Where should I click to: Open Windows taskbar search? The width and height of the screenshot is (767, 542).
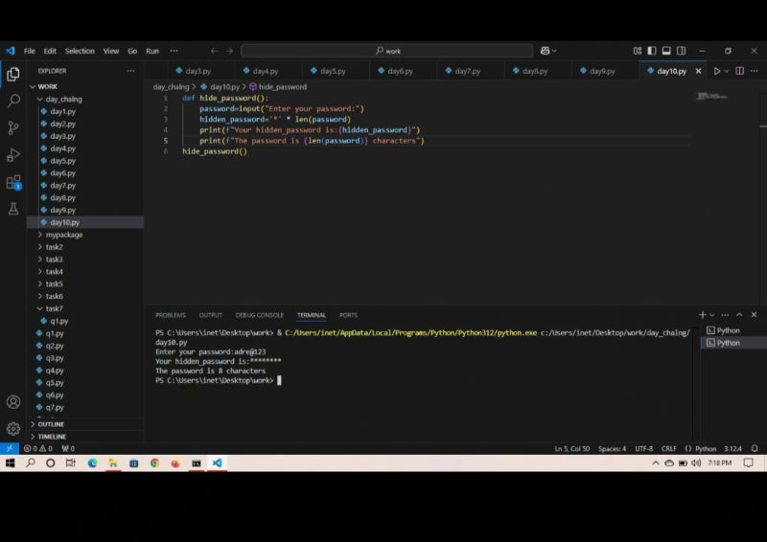(31, 463)
